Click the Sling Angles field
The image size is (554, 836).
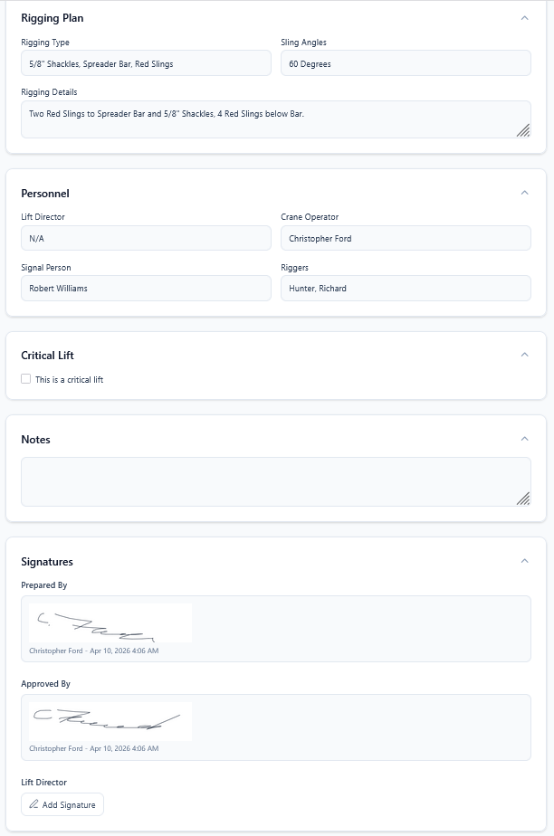(x=406, y=63)
